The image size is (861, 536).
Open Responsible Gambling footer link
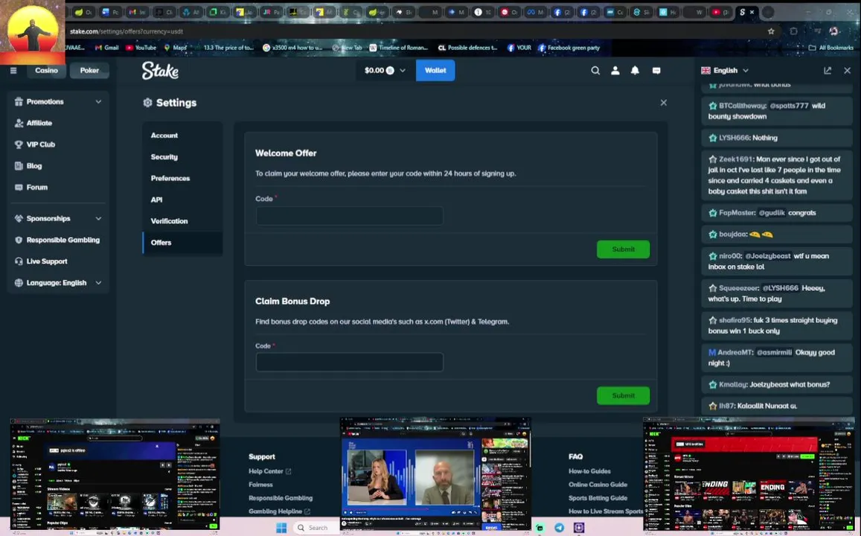tap(280, 498)
